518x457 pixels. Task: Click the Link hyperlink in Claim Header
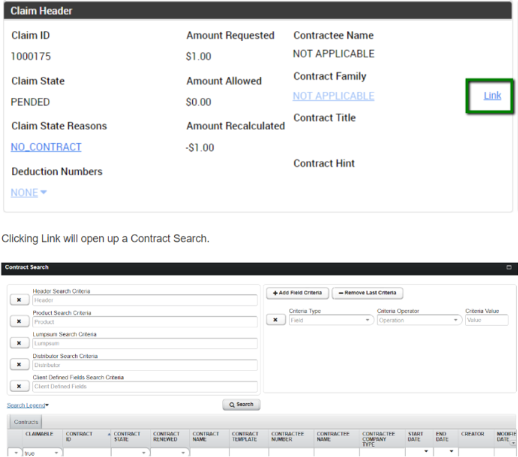(492, 95)
